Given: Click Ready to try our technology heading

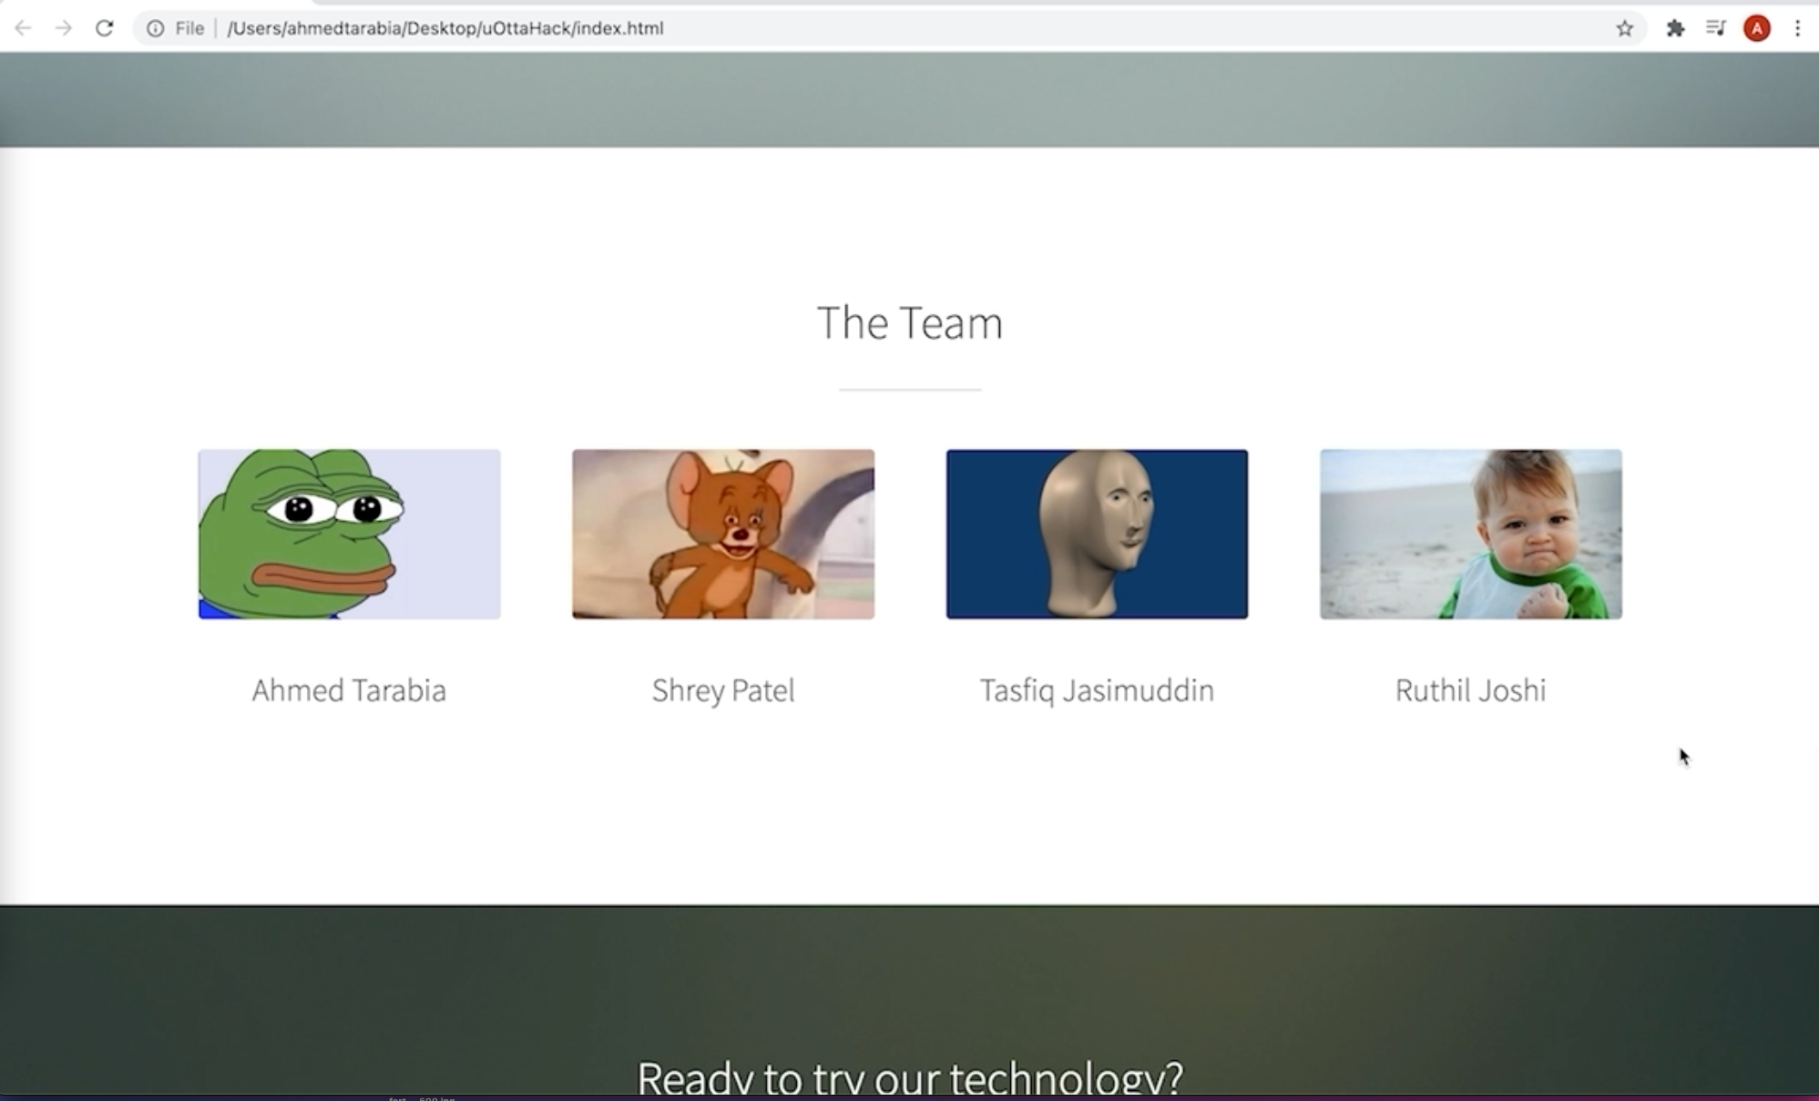Looking at the screenshot, I should pyautogui.click(x=909, y=1077).
